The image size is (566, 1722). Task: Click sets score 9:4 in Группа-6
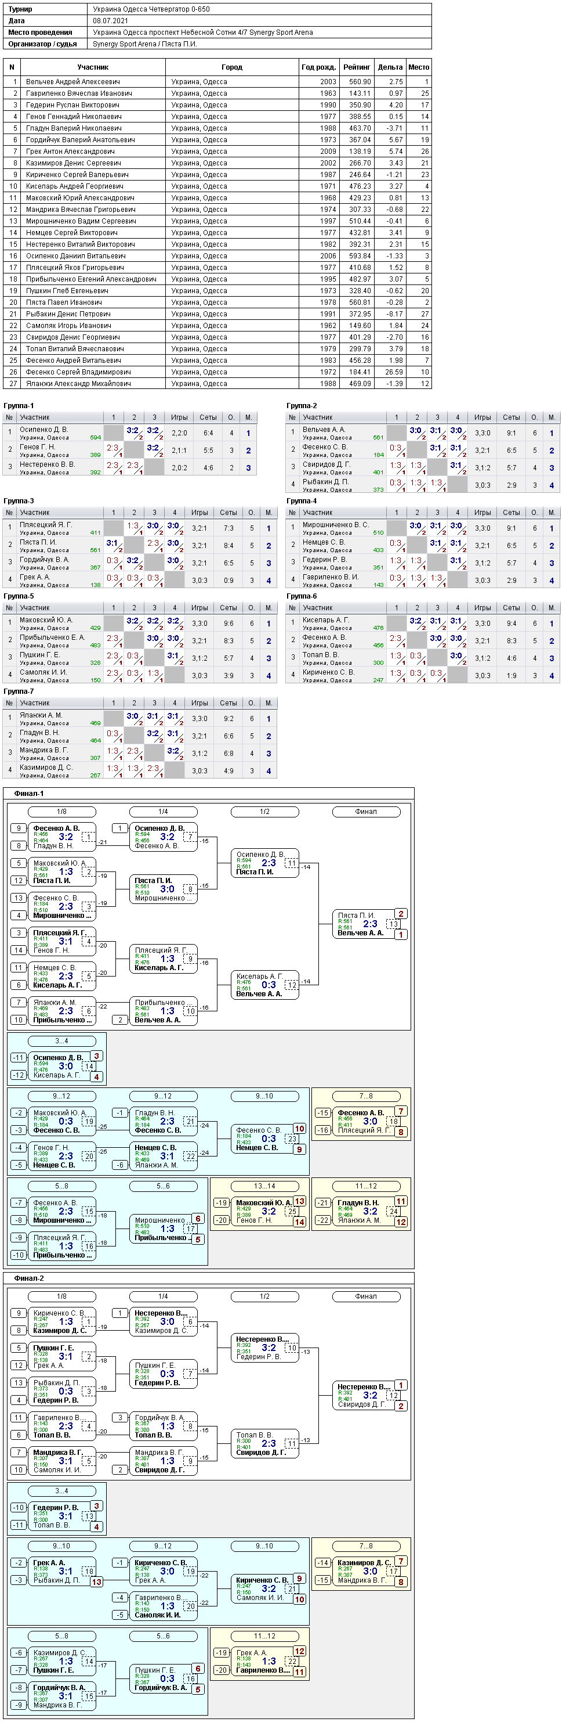pyautogui.click(x=511, y=624)
